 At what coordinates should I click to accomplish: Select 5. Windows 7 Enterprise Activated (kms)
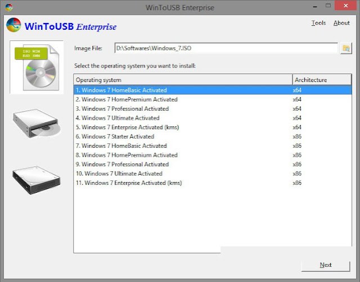click(x=213, y=128)
